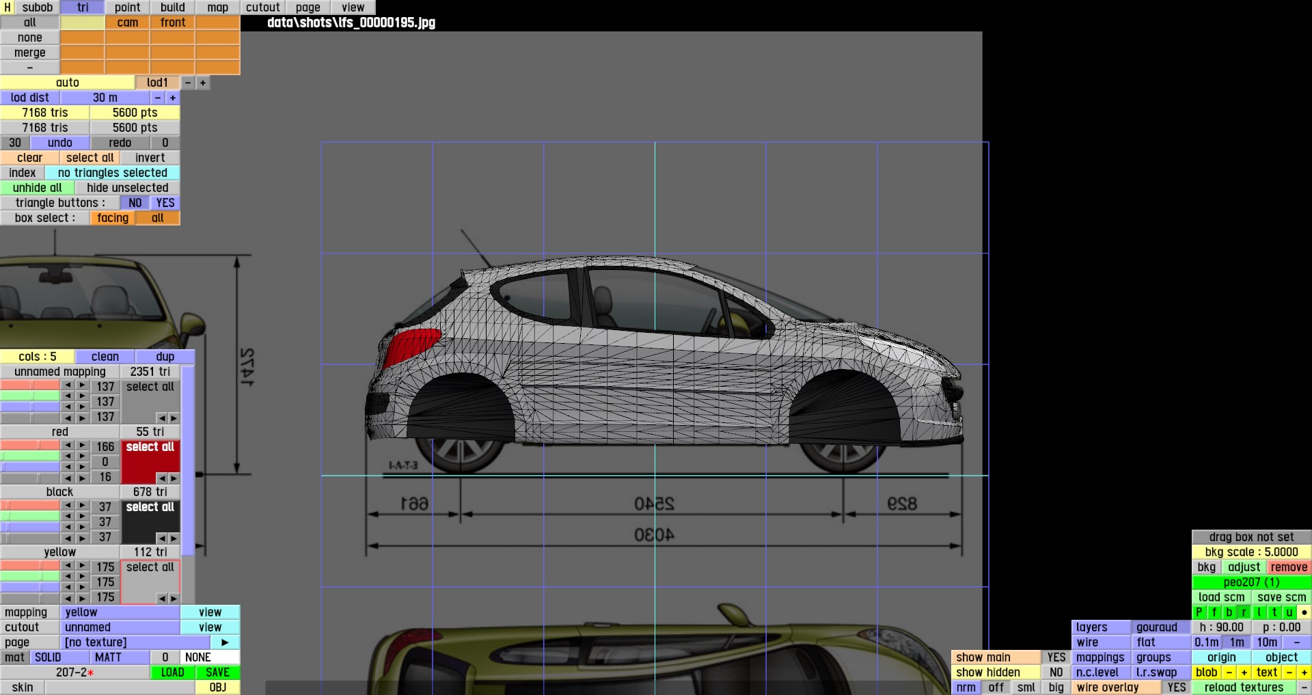
Task: Click next arrow in yellow mapping swatch
Action: tap(174, 598)
